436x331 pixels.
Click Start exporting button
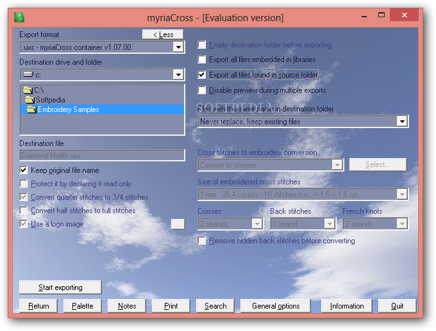point(60,287)
